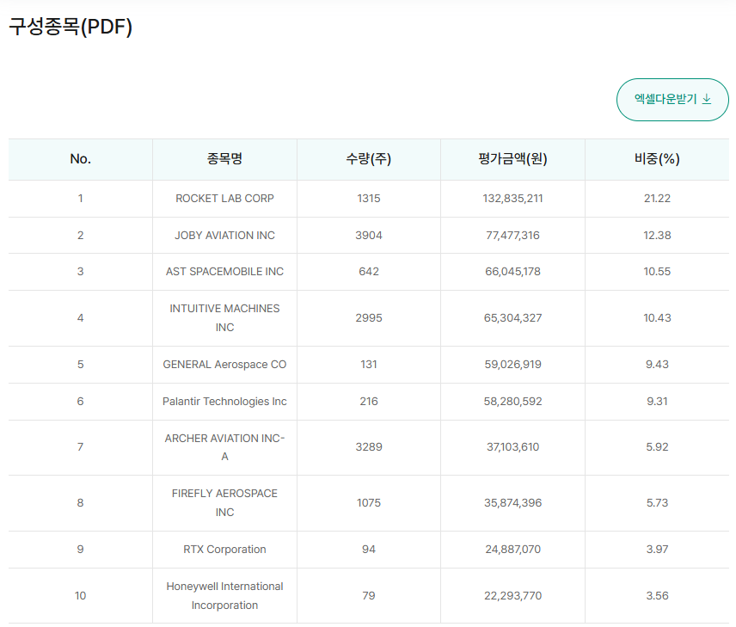Select AST SPACEMOBILE INC stock name

pos(224,272)
